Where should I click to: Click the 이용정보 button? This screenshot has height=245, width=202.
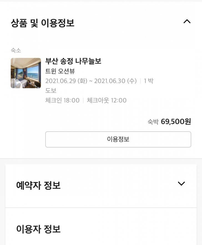pyautogui.click(x=118, y=139)
